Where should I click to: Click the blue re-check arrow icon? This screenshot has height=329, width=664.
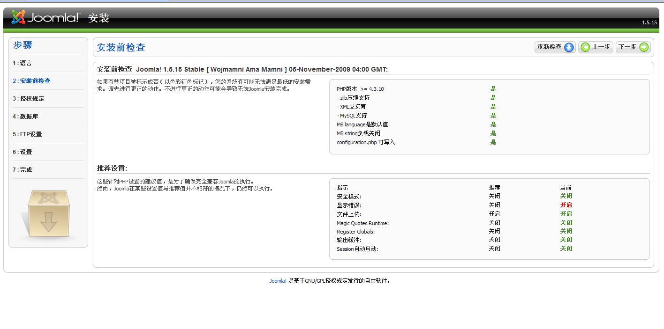(569, 47)
